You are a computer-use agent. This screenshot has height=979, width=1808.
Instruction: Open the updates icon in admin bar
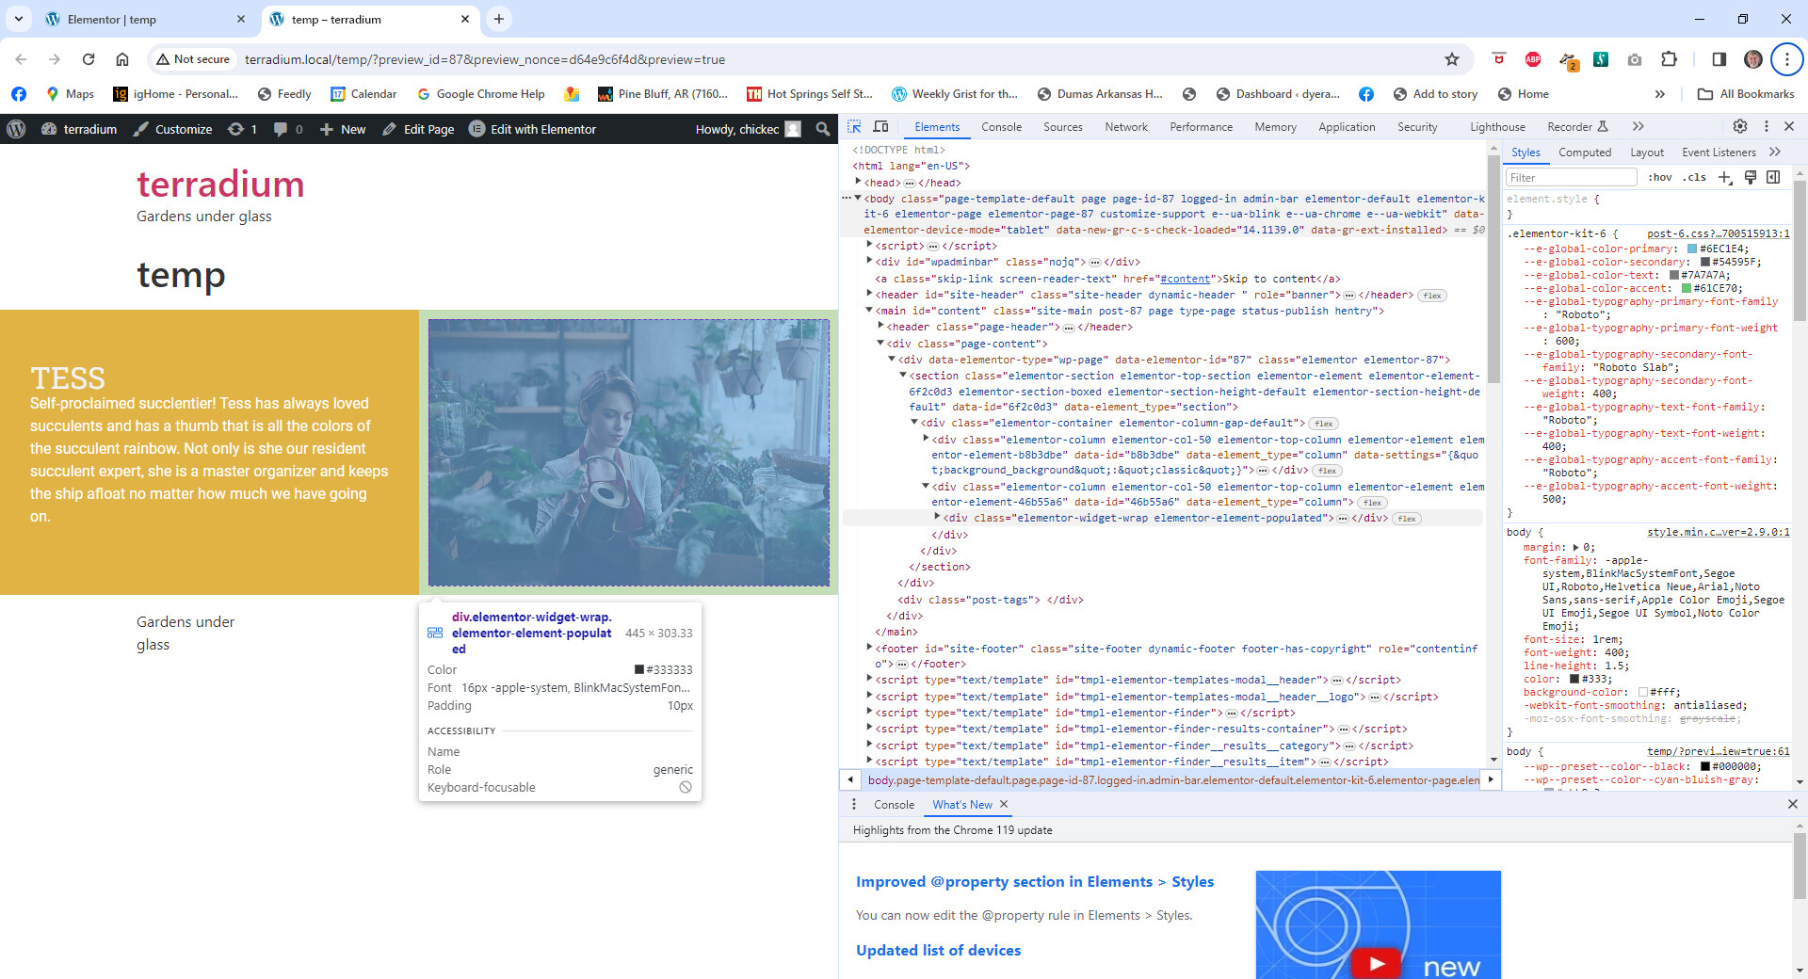(242, 129)
